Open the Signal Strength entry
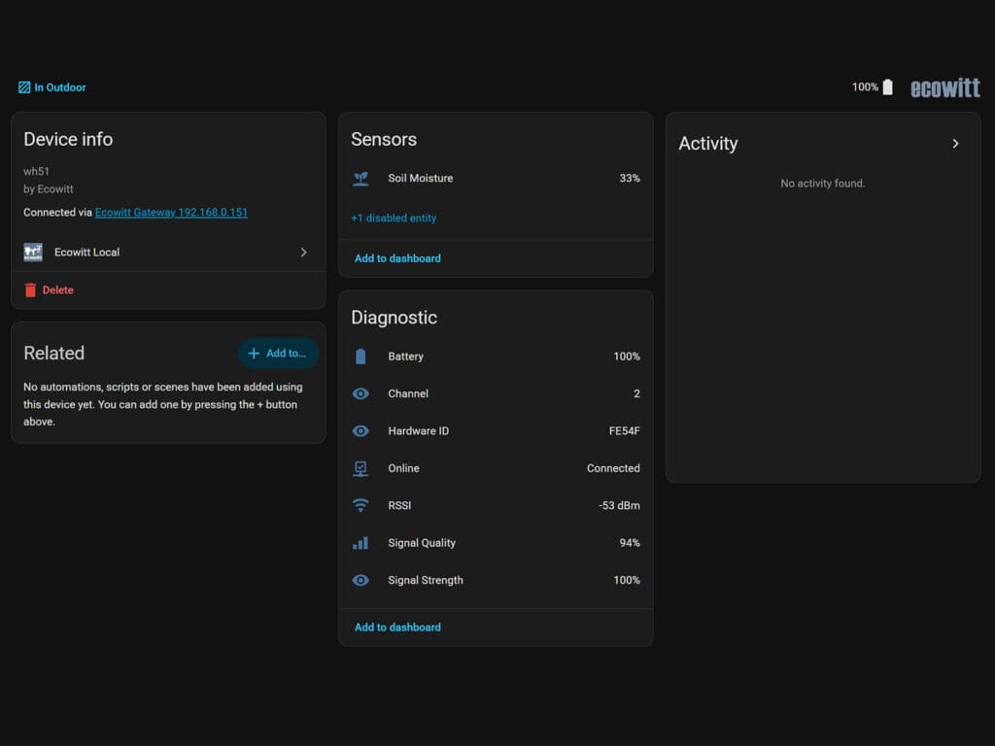Image resolution: width=995 pixels, height=746 pixels. point(496,581)
